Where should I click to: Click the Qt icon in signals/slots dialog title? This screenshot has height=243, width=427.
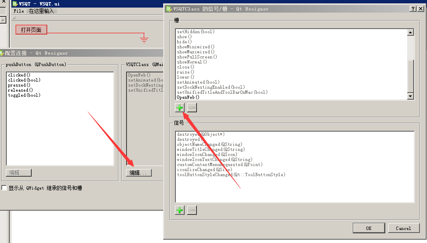click(169, 9)
